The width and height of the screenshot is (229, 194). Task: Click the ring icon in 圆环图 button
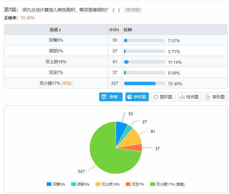pos(156,97)
